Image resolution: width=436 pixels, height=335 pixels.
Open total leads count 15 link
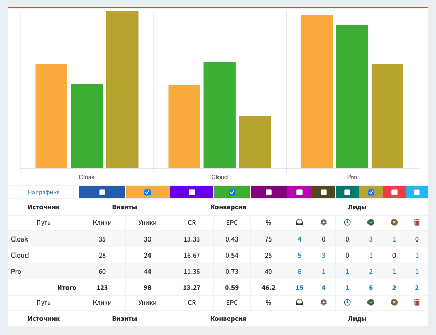pyautogui.click(x=299, y=287)
